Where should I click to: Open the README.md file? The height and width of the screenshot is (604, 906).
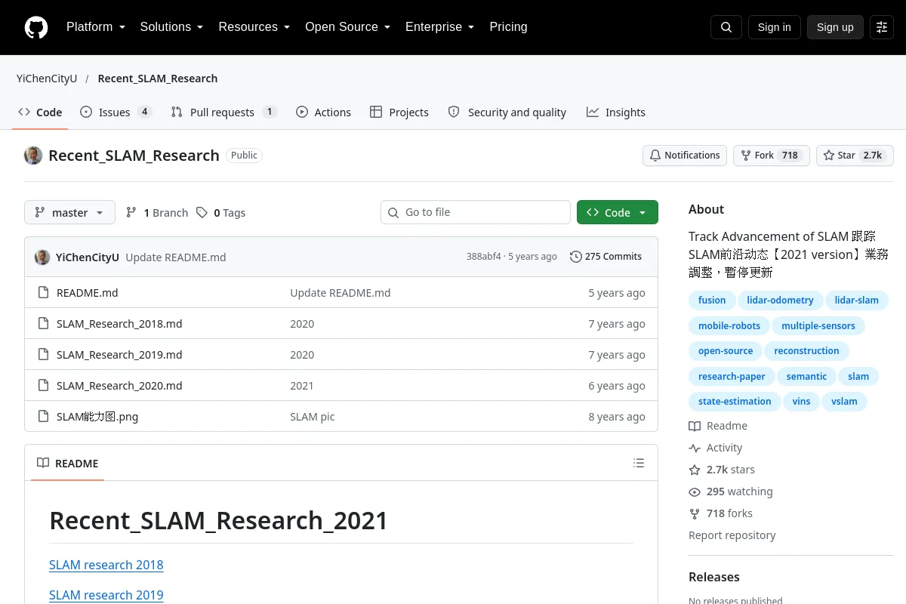(x=88, y=293)
